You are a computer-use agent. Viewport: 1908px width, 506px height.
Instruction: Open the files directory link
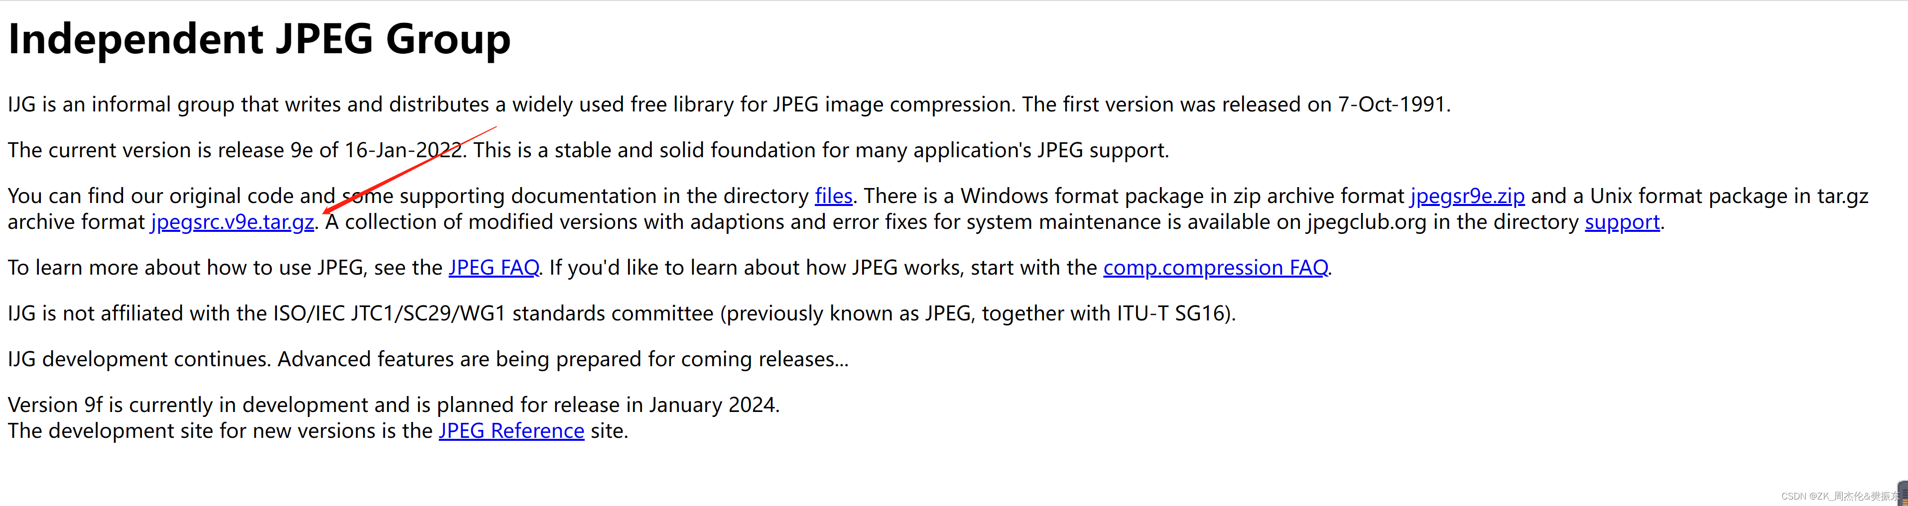(833, 196)
